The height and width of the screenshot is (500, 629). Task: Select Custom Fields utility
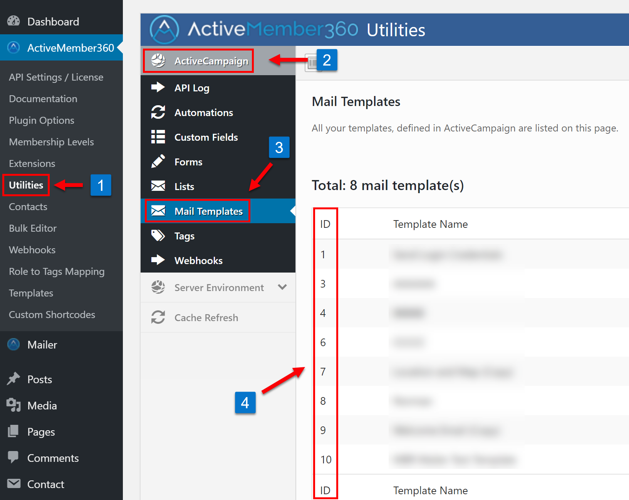218,137
